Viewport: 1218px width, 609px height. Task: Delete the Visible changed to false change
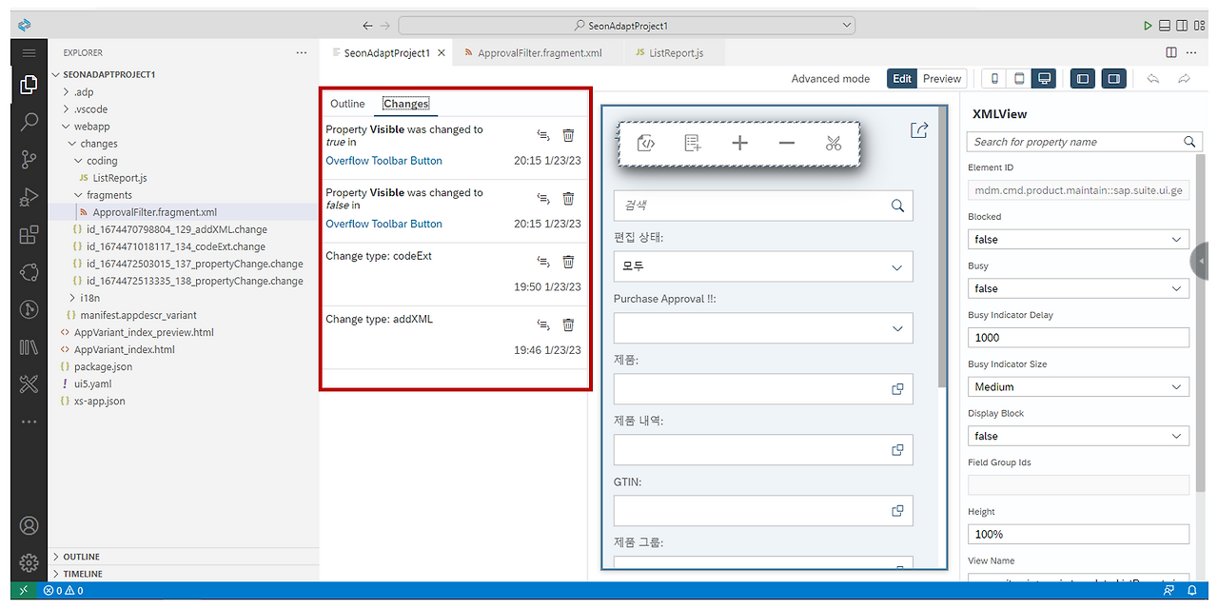click(568, 198)
